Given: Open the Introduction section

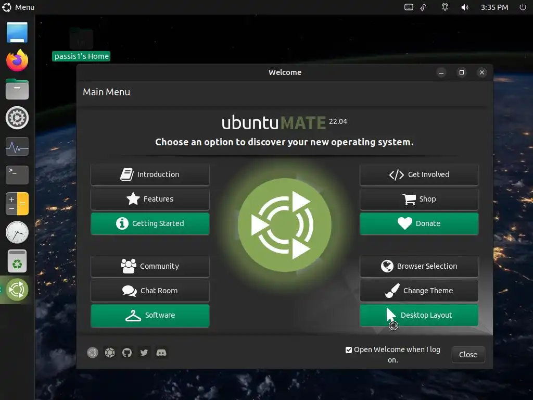Looking at the screenshot, I should (150, 174).
